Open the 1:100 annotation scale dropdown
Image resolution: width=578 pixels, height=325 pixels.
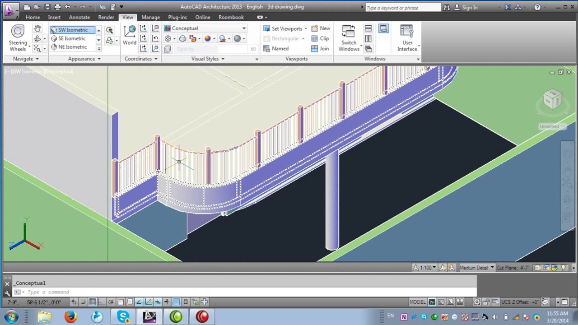(x=425, y=268)
